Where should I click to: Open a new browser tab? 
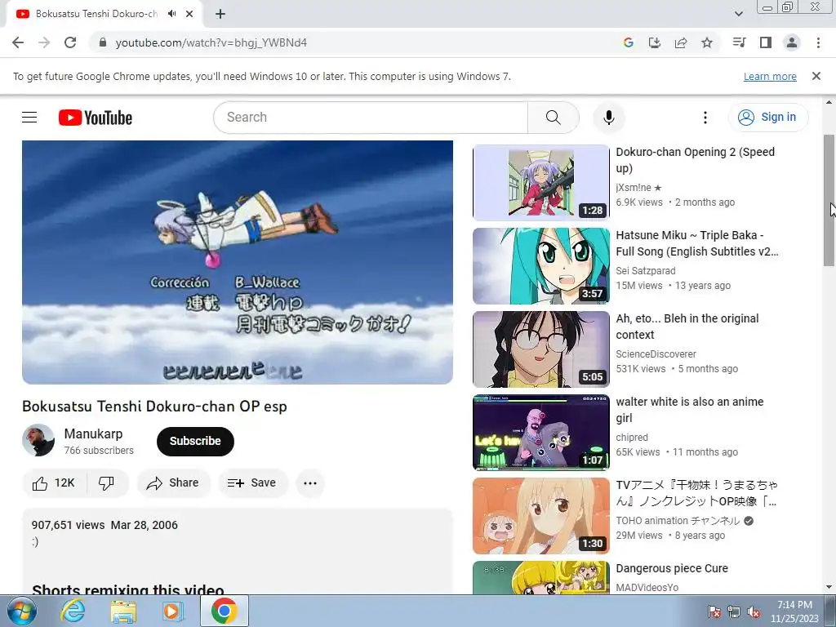click(x=220, y=15)
